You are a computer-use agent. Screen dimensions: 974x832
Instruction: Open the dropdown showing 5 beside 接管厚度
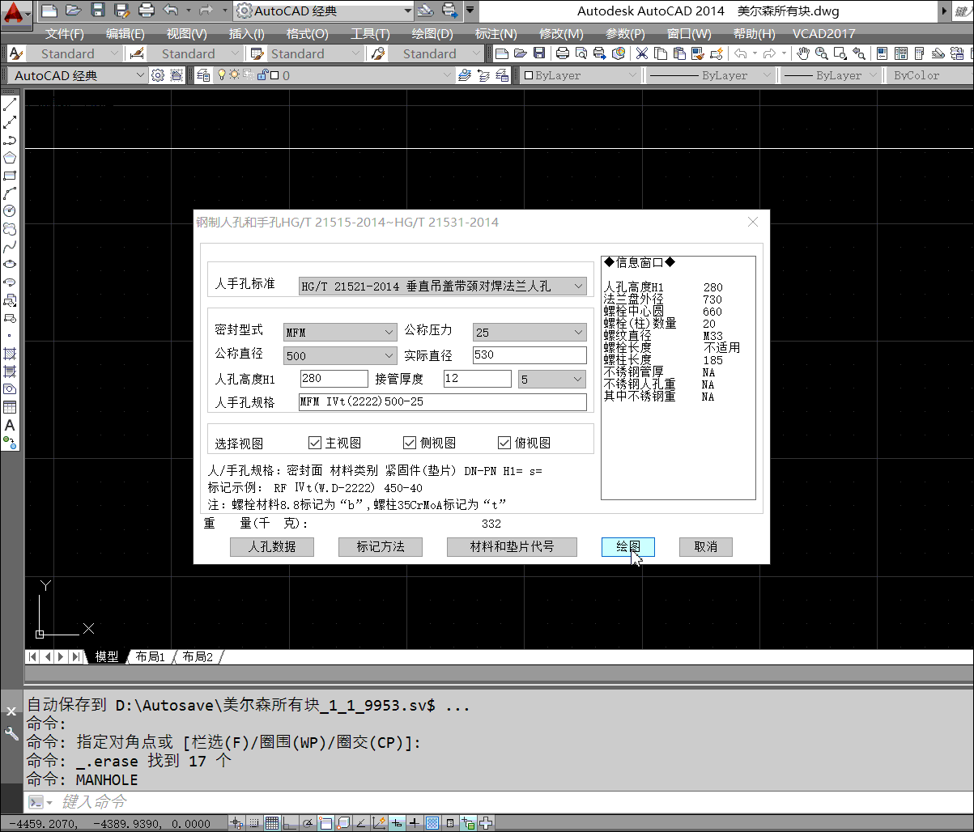tap(553, 379)
